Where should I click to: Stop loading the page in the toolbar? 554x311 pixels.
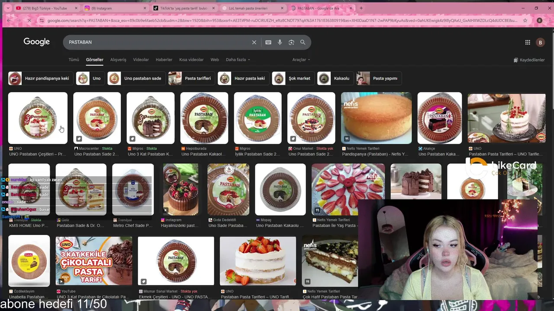pos(29,20)
